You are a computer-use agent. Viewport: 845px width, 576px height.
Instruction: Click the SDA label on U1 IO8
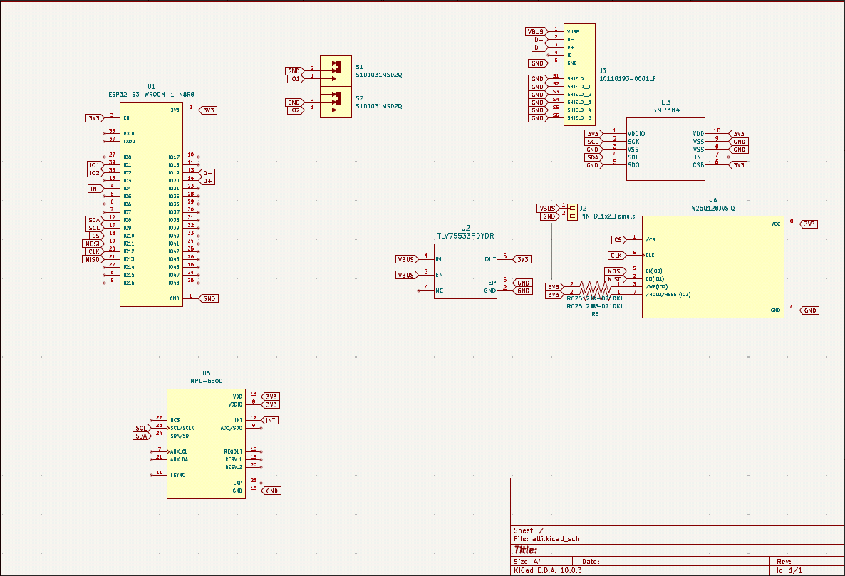pyautogui.click(x=94, y=220)
